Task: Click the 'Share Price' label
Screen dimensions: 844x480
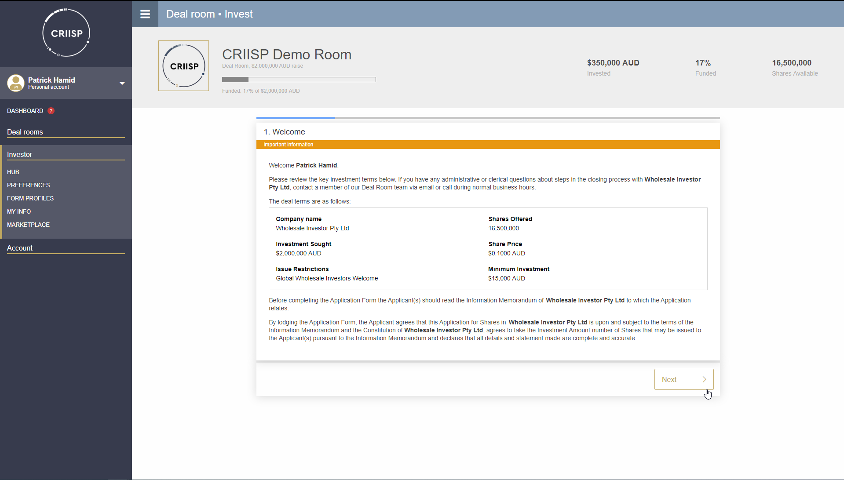Action: point(505,244)
